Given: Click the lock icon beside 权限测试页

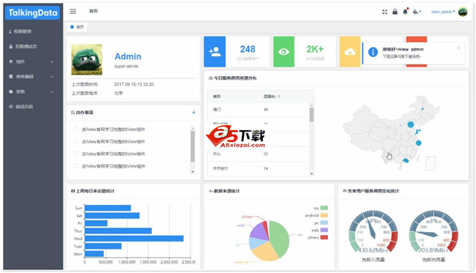Looking at the screenshot, I should click(11, 46).
